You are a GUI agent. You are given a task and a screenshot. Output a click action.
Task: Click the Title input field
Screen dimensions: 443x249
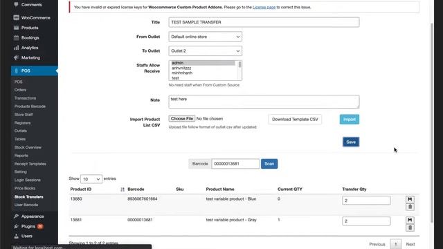(x=264, y=22)
